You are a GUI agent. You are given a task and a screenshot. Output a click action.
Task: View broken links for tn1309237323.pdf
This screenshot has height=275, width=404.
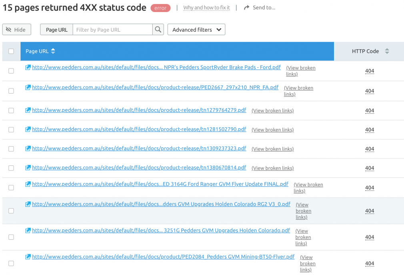(x=272, y=149)
